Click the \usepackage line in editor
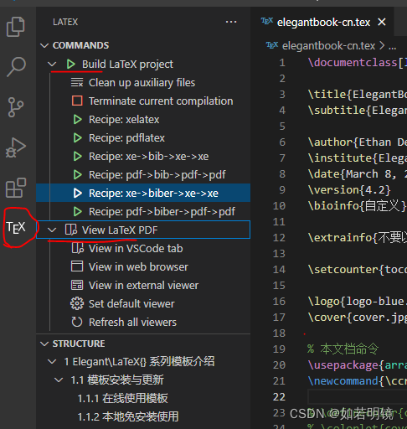Viewport: 407px width, 429px height. [358, 365]
